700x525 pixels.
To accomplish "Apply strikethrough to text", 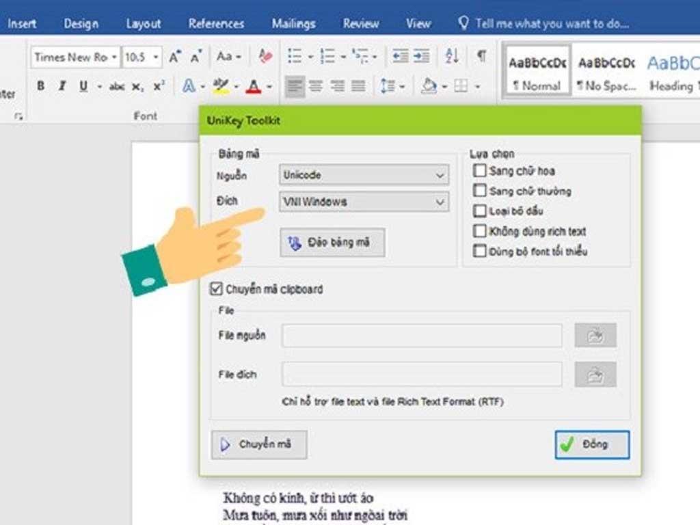I will tap(116, 86).
